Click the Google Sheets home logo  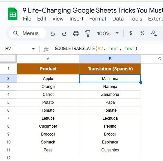click(13, 14)
